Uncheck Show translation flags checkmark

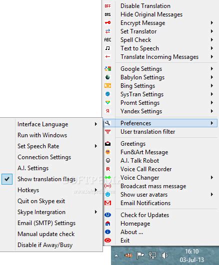7,179
